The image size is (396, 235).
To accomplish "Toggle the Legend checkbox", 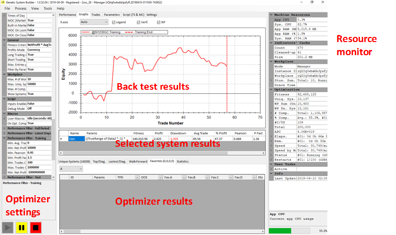I will [x=113, y=22].
